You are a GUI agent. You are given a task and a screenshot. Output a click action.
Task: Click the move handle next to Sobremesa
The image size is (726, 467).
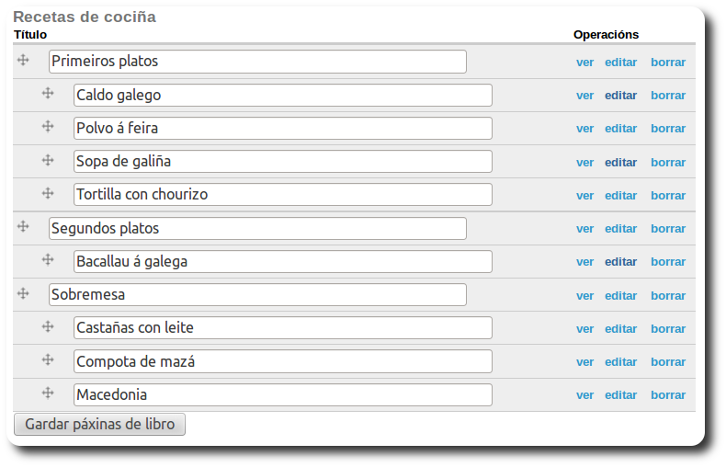pos(24,293)
